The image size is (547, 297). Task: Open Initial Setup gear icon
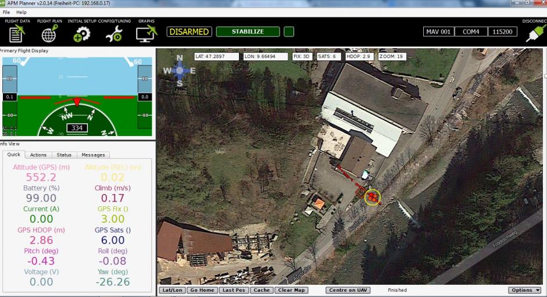(x=81, y=34)
